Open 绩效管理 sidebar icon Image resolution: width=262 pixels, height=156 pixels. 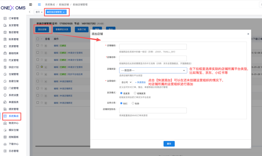coord(5,109)
